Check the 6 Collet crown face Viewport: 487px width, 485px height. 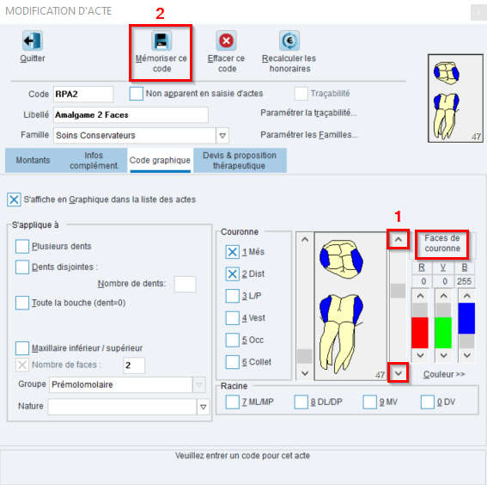[232, 362]
